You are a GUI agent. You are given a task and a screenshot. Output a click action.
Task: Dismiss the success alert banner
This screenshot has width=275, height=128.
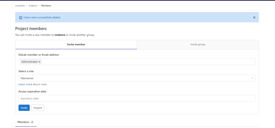(x=254, y=17)
